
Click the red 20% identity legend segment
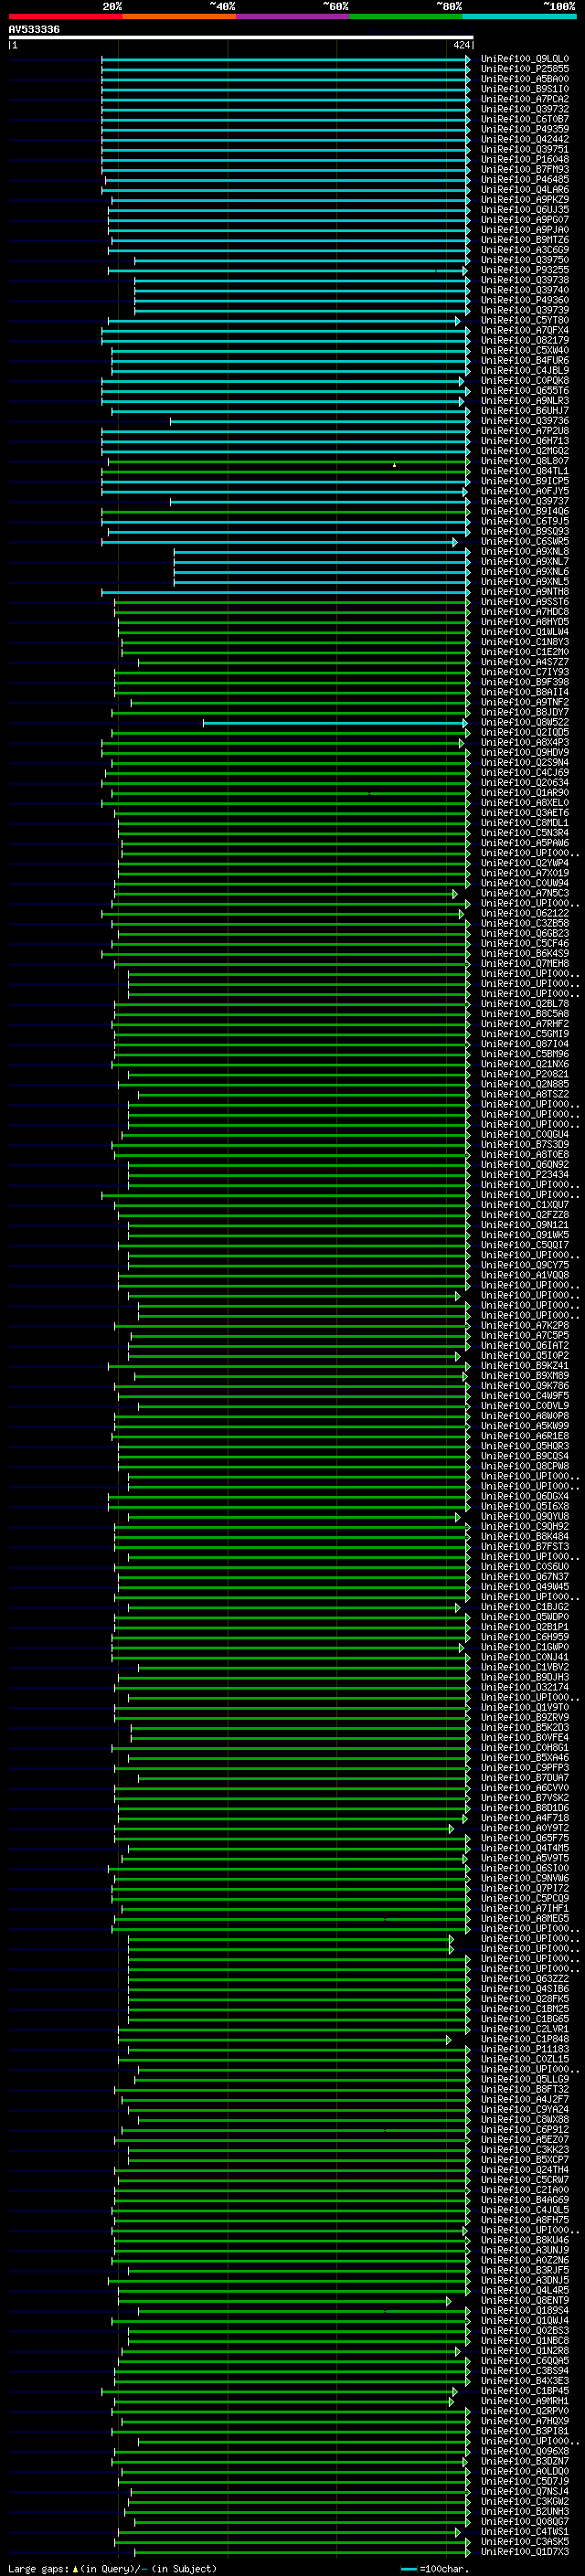(x=65, y=16)
